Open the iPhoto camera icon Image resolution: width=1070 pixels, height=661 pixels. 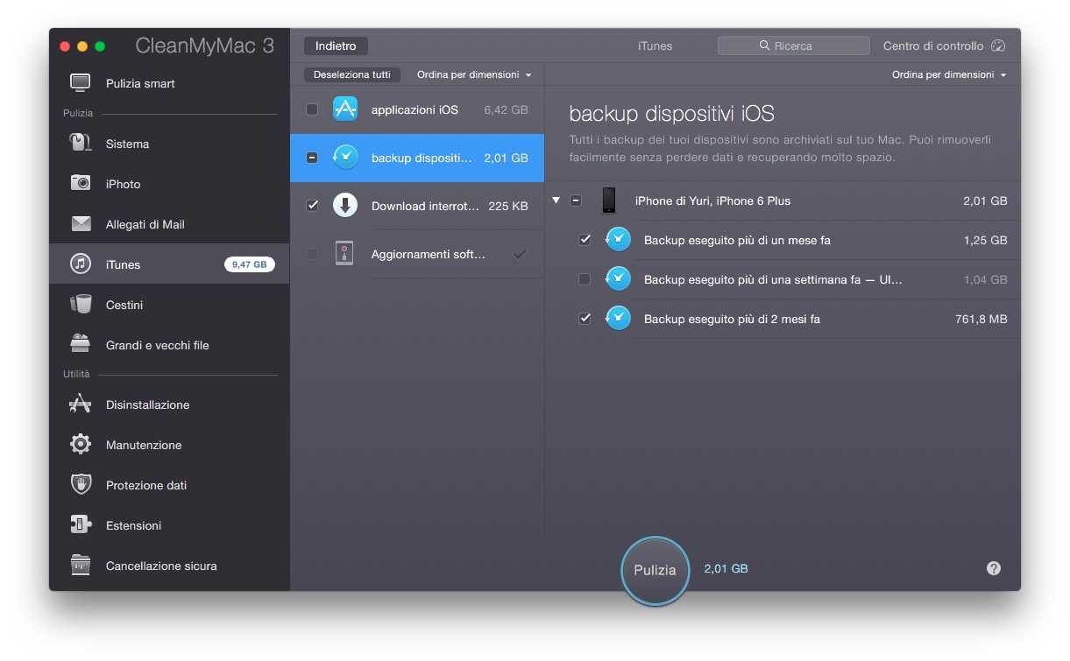click(81, 184)
